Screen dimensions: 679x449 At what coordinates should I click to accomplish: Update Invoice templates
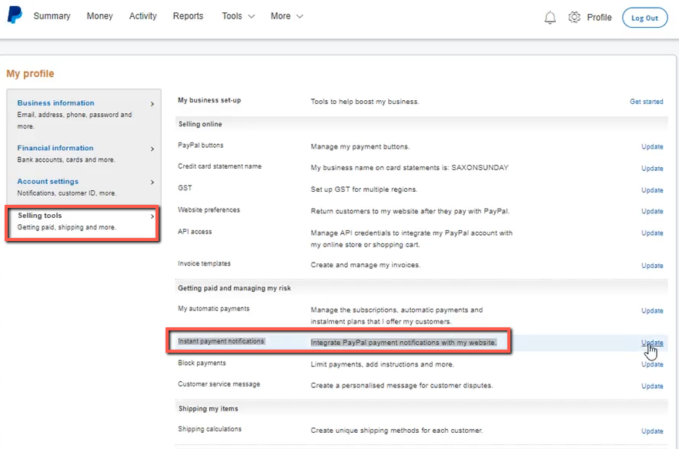pyautogui.click(x=652, y=265)
